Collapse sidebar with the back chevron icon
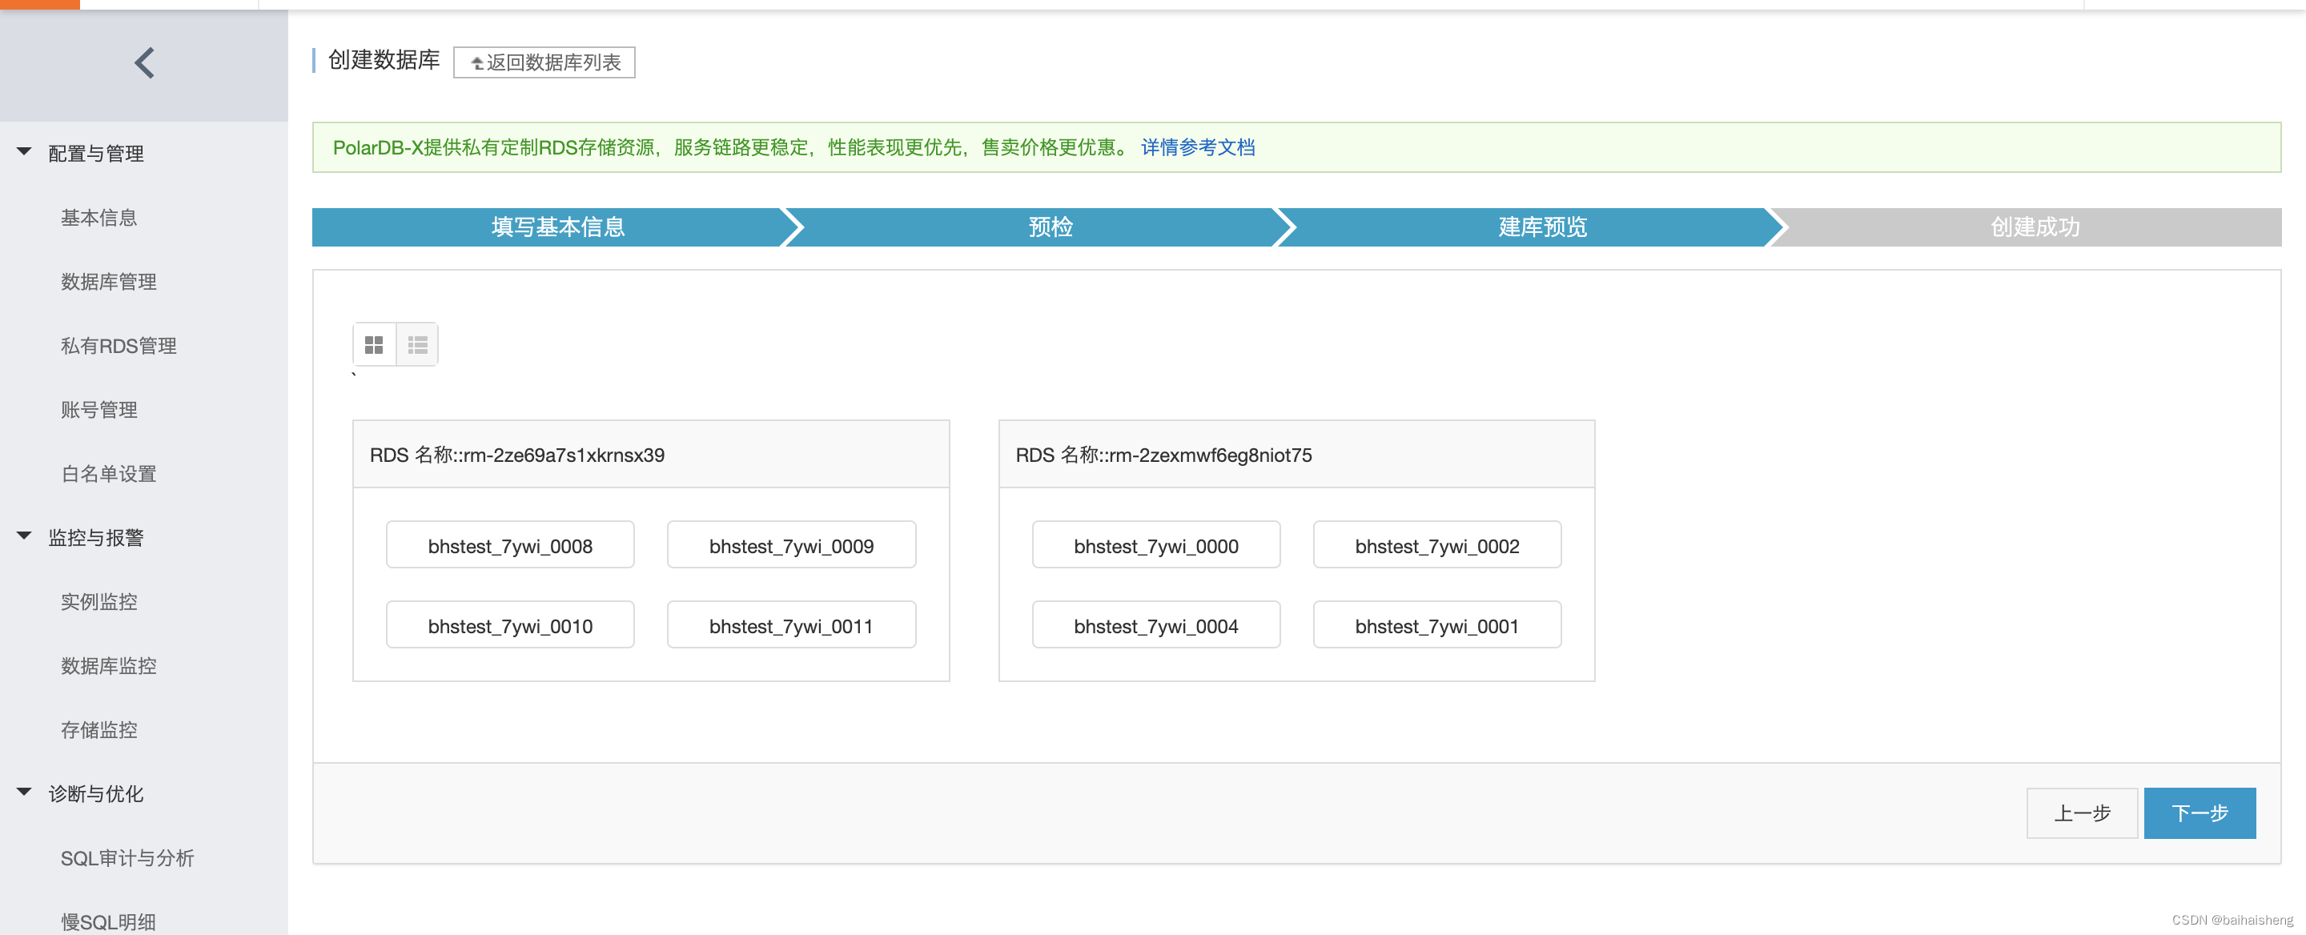 pyautogui.click(x=144, y=62)
